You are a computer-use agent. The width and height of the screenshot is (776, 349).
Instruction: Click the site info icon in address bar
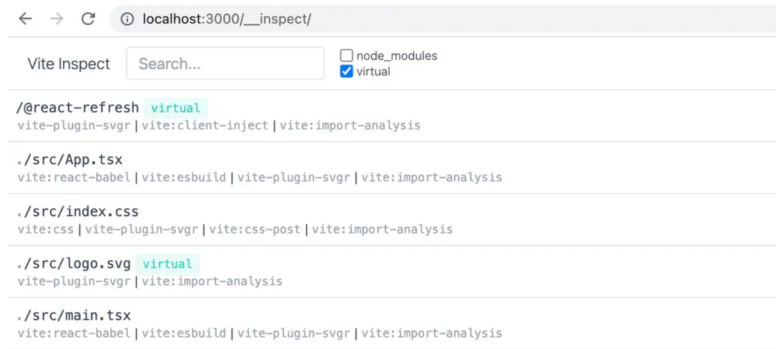[x=127, y=19]
